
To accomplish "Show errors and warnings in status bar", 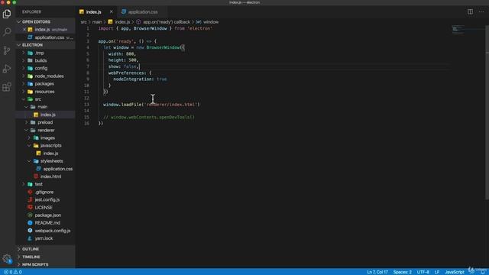I will [13, 272].
